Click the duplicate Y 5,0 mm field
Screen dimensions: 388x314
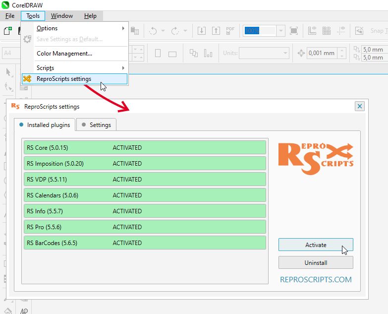click(x=374, y=58)
